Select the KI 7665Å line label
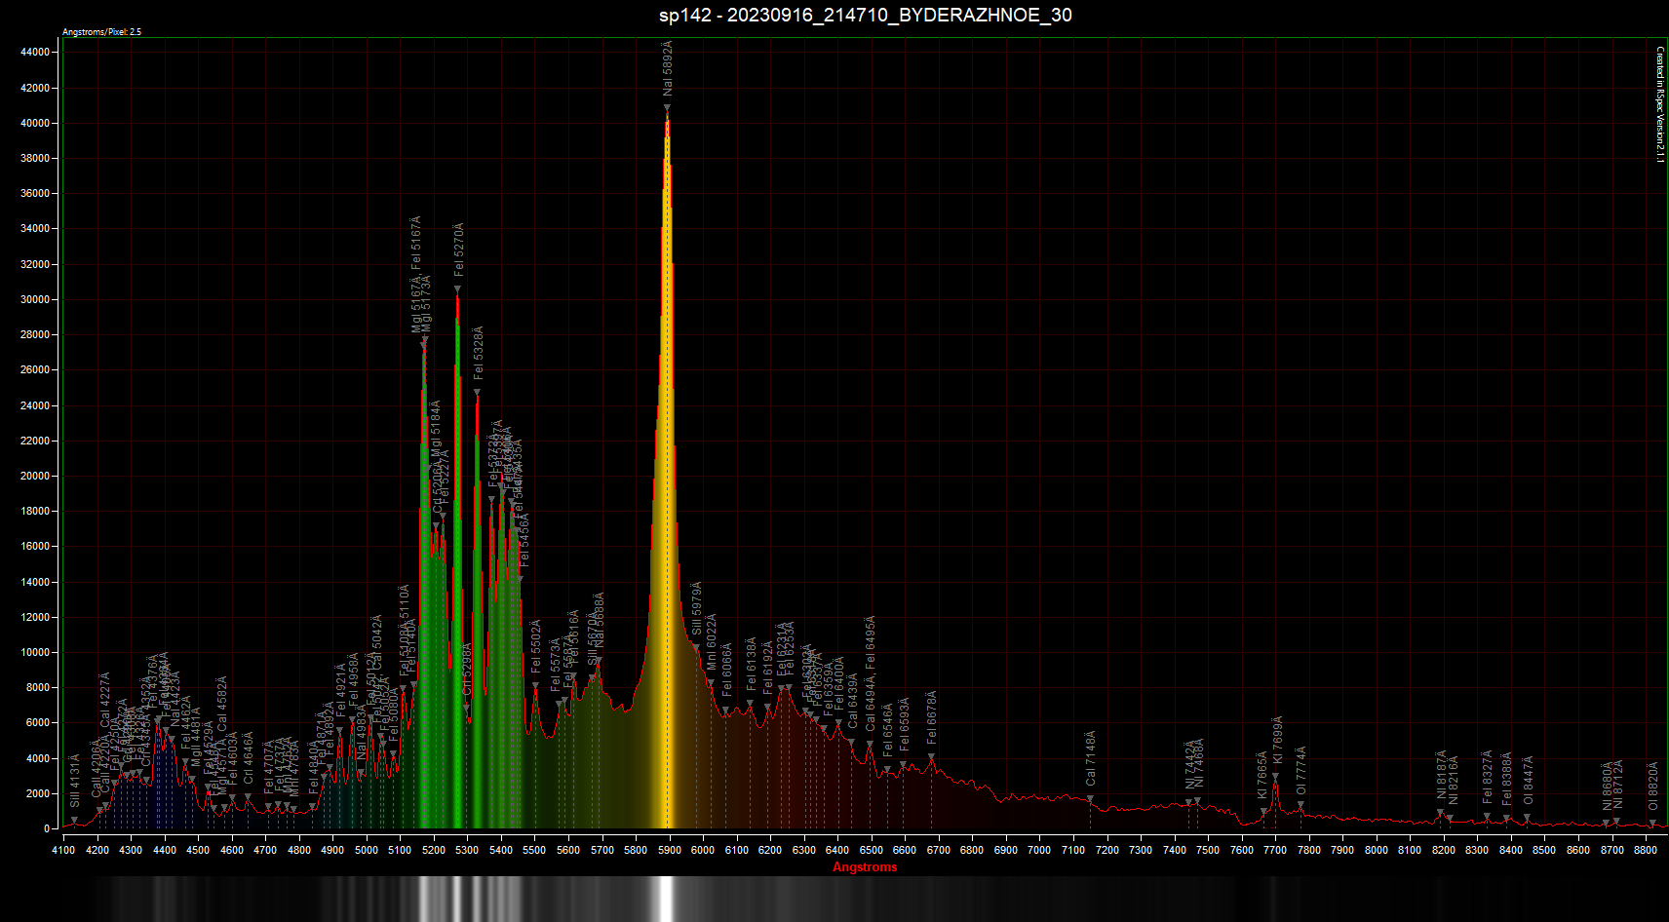 tap(1262, 775)
